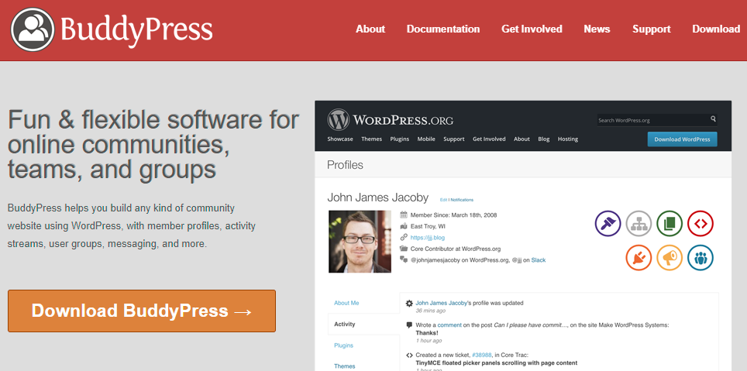Click the 'Thanks!' comment text

point(427,333)
